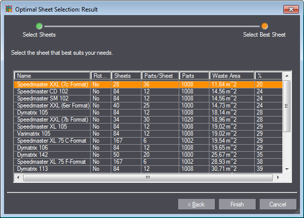Image resolution: width=304 pixels, height=218 pixels.
Task: Click the orange Select Best Sheet step circle
Action: [x=265, y=26]
